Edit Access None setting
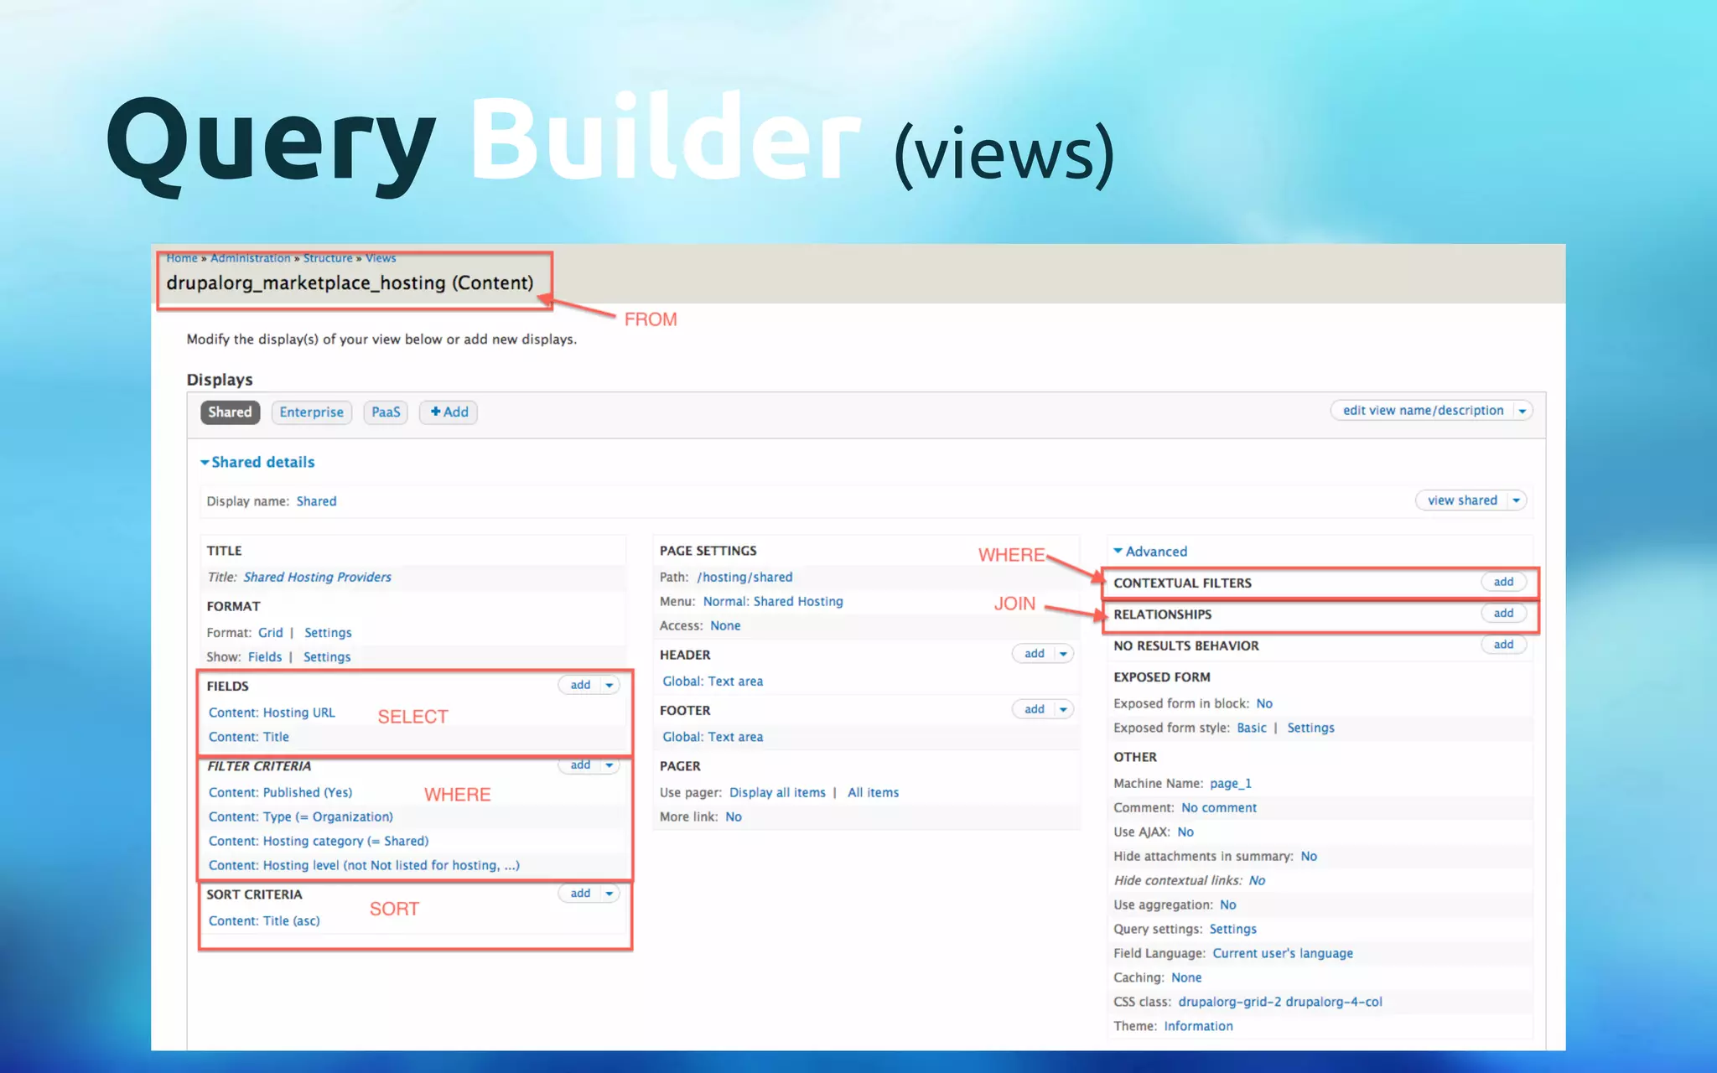 [725, 625]
